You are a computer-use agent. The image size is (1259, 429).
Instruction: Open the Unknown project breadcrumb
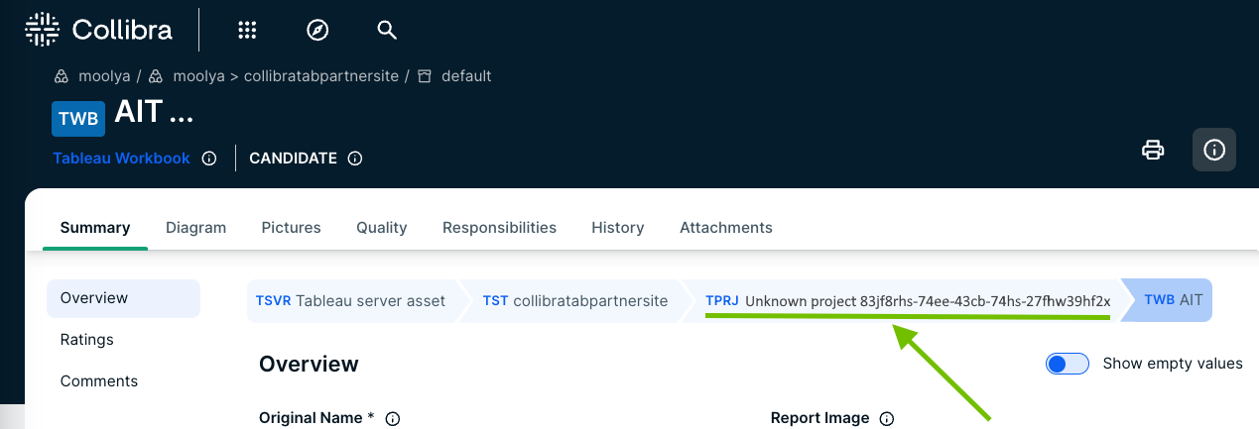[907, 300]
